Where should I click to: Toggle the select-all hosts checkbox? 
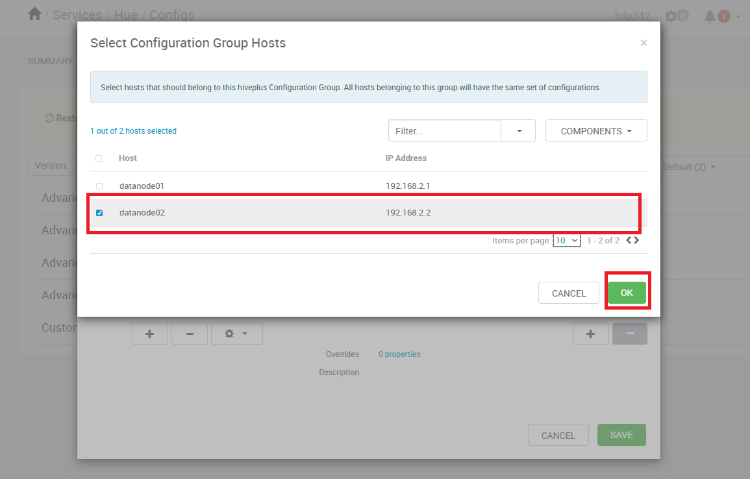click(99, 158)
